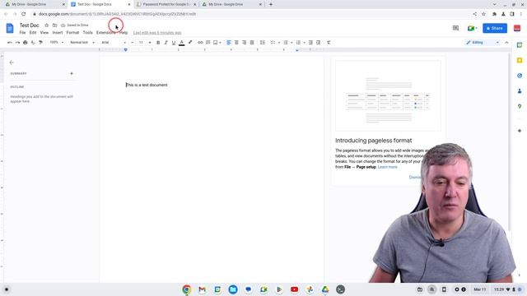Image resolution: width=527 pixels, height=296 pixels.
Task: Open Google Keep in the side panel
Action: click(x=520, y=60)
